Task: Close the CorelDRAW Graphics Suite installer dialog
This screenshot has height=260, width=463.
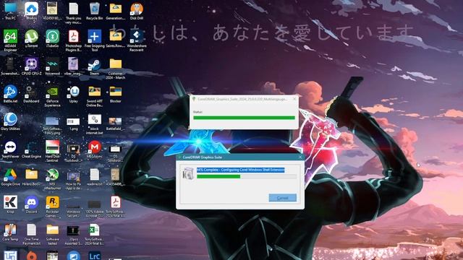Action: (300, 157)
